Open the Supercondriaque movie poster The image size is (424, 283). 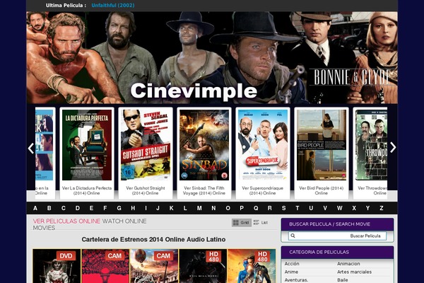(x=263, y=145)
